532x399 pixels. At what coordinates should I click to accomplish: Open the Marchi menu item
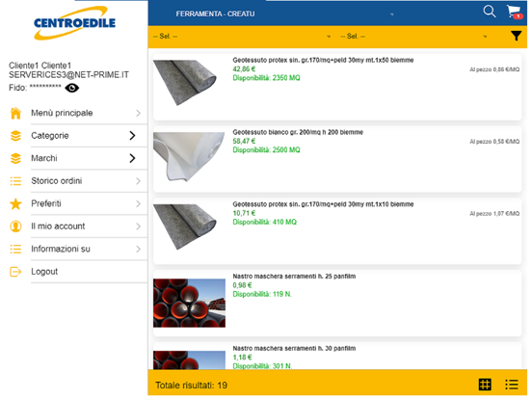click(44, 158)
